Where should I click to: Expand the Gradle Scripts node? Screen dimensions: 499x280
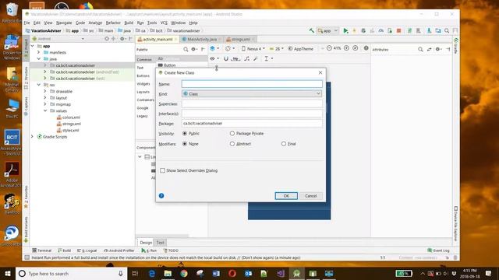tap(32, 137)
